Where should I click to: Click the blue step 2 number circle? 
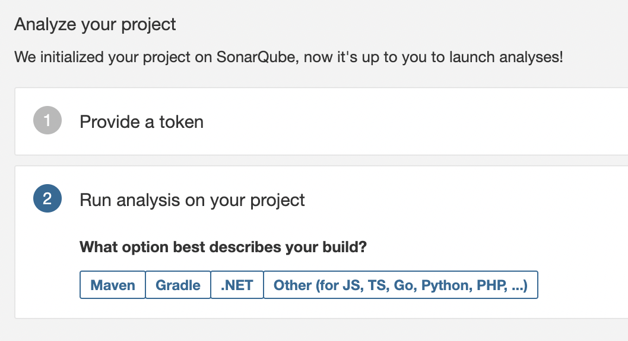click(47, 200)
